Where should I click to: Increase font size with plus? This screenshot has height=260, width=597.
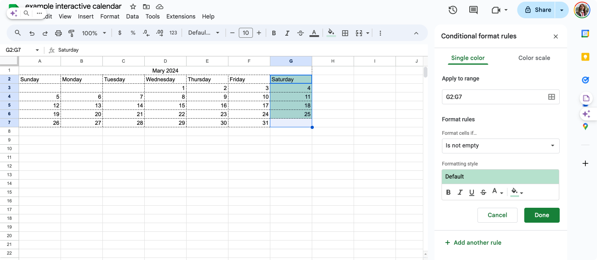tap(259, 33)
